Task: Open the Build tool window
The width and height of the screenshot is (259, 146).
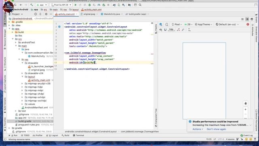Action: click(66, 135)
